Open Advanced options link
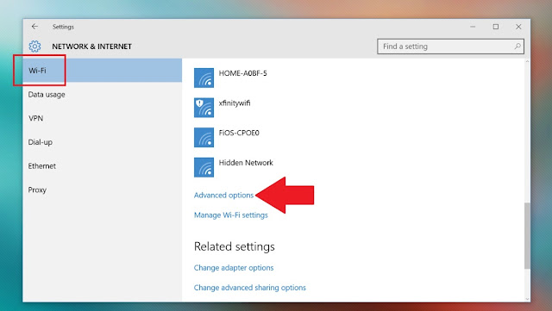The image size is (552, 311). [223, 196]
